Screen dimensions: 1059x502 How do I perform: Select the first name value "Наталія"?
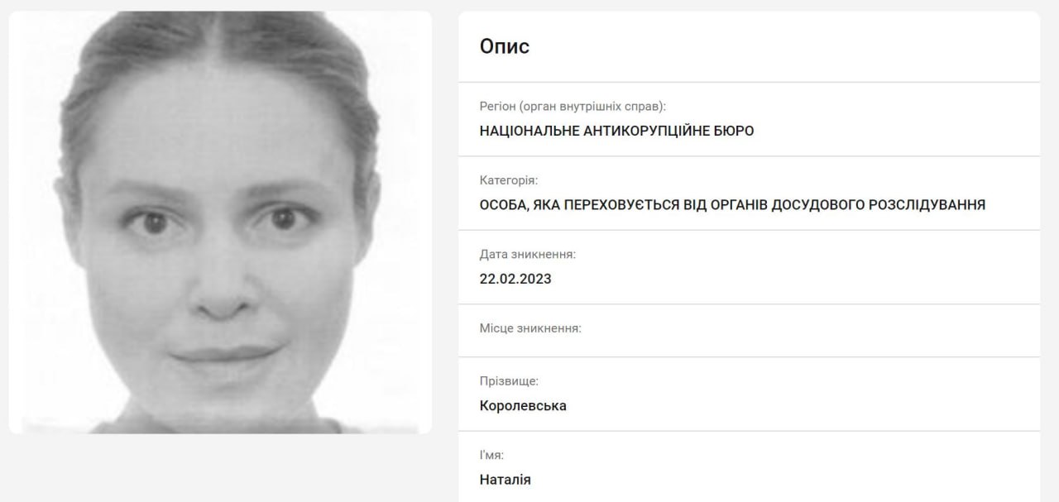point(506,480)
